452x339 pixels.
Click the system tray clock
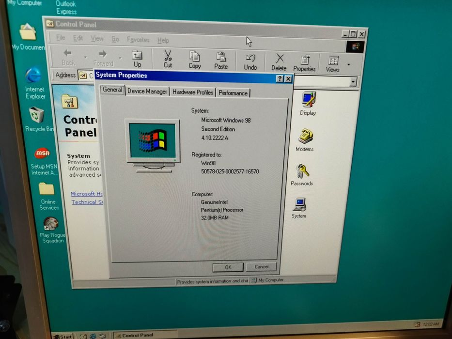tap(431, 324)
